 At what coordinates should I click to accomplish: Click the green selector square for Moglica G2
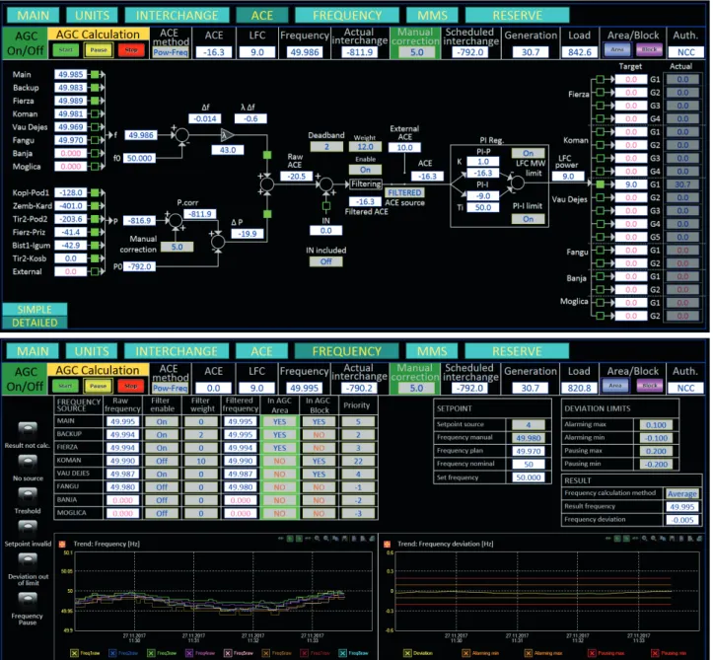pyautogui.click(x=601, y=316)
